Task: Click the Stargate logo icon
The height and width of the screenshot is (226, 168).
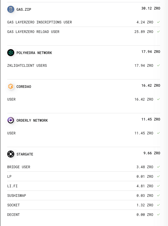Action: coord(11,154)
